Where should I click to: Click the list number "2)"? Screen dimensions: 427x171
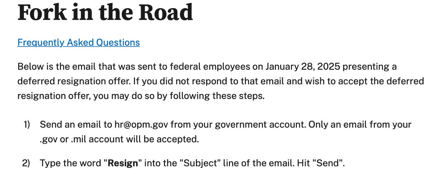point(27,163)
